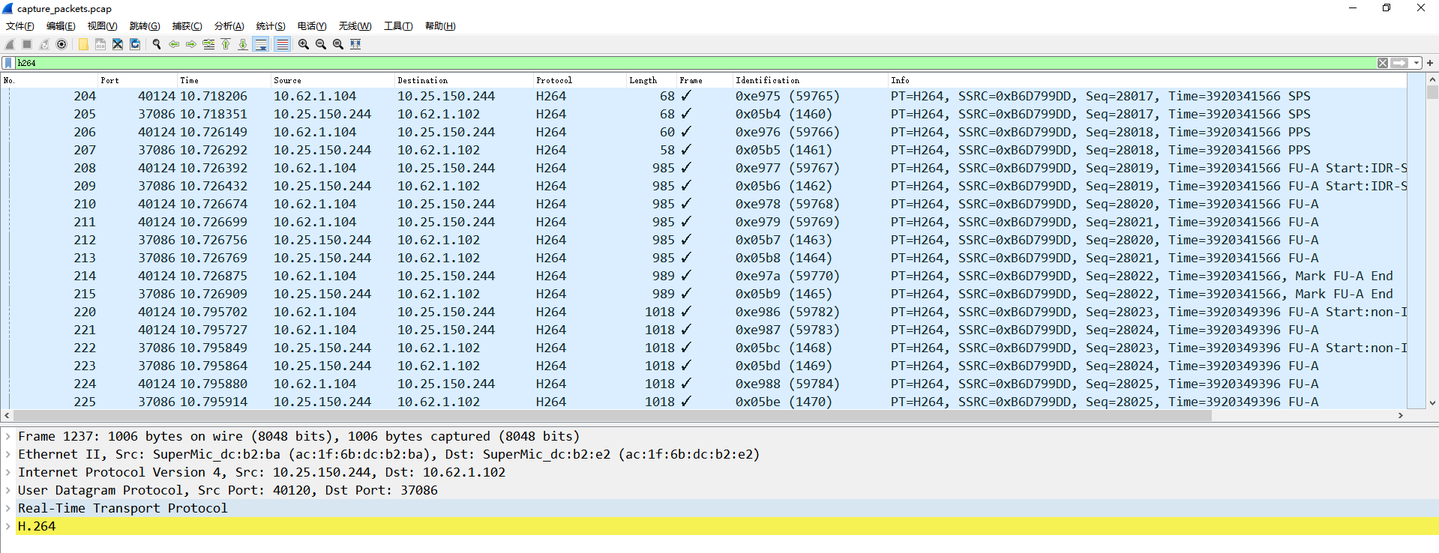Sort by the Time column header
The height and width of the screenshot is (553, 1439).
pos(224,80)
